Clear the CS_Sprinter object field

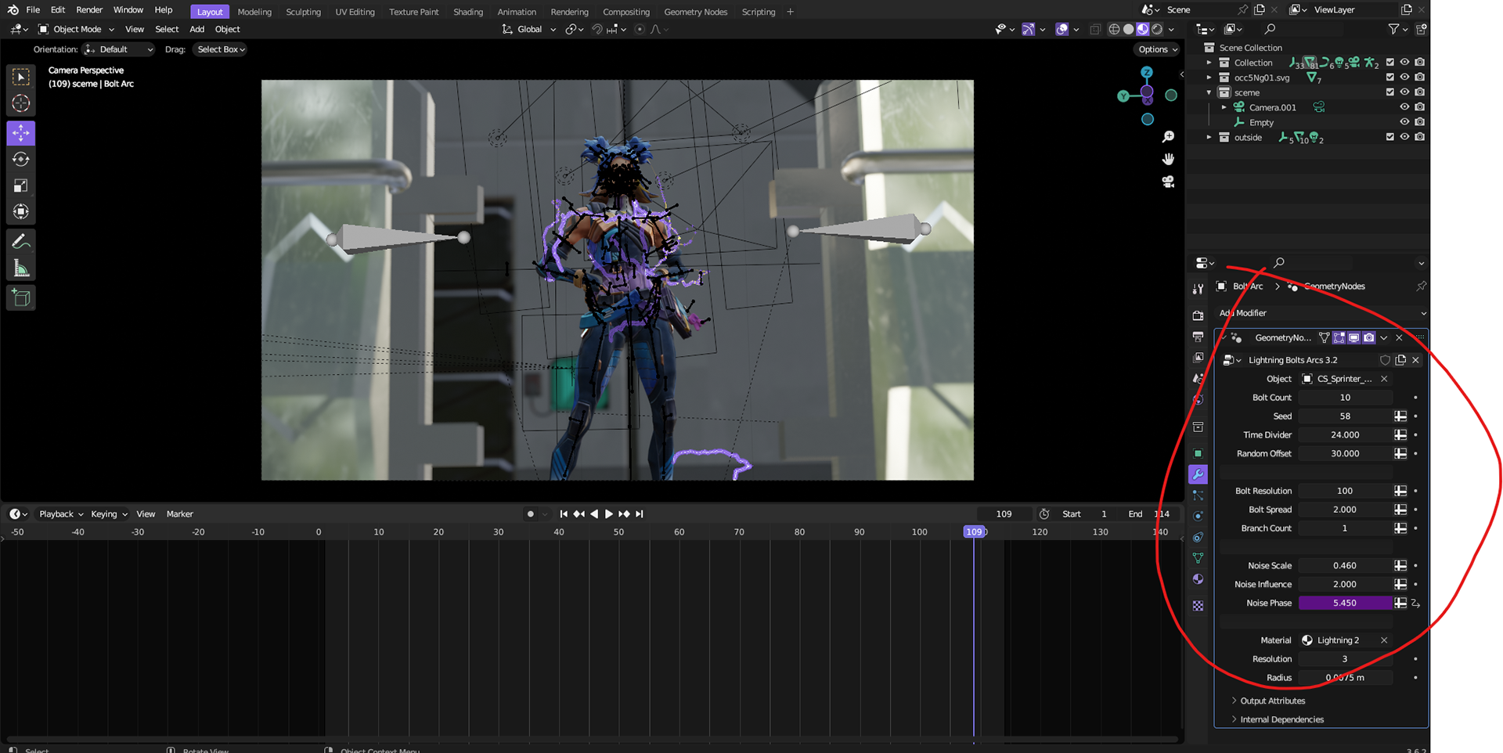click(1384, 379)
